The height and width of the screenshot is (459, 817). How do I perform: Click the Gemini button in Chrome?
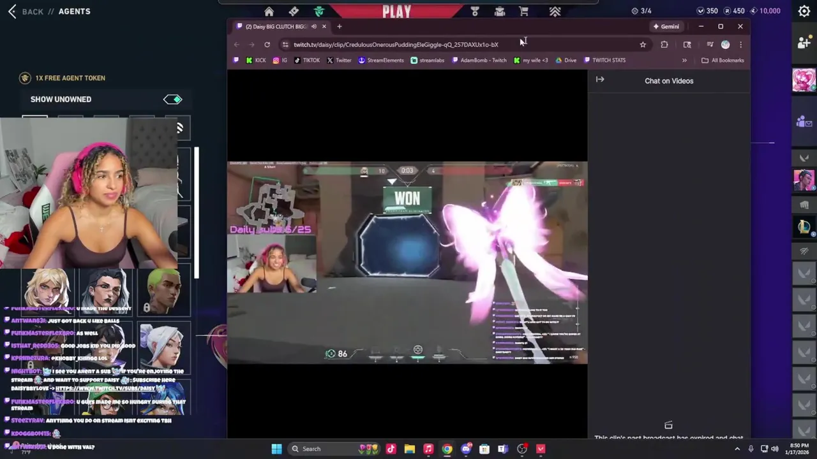pyautogui.click(x=666, y=27)
